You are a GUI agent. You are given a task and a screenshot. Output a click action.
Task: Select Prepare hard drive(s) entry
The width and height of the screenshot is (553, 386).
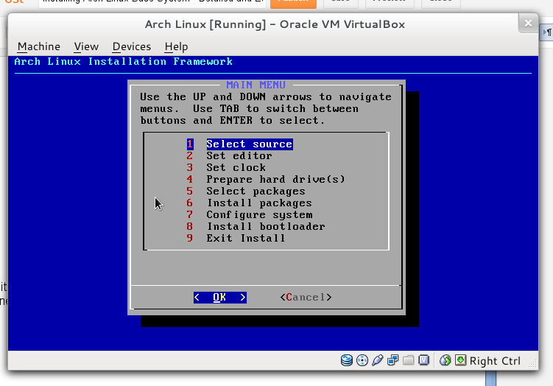(x=266, y=179)
